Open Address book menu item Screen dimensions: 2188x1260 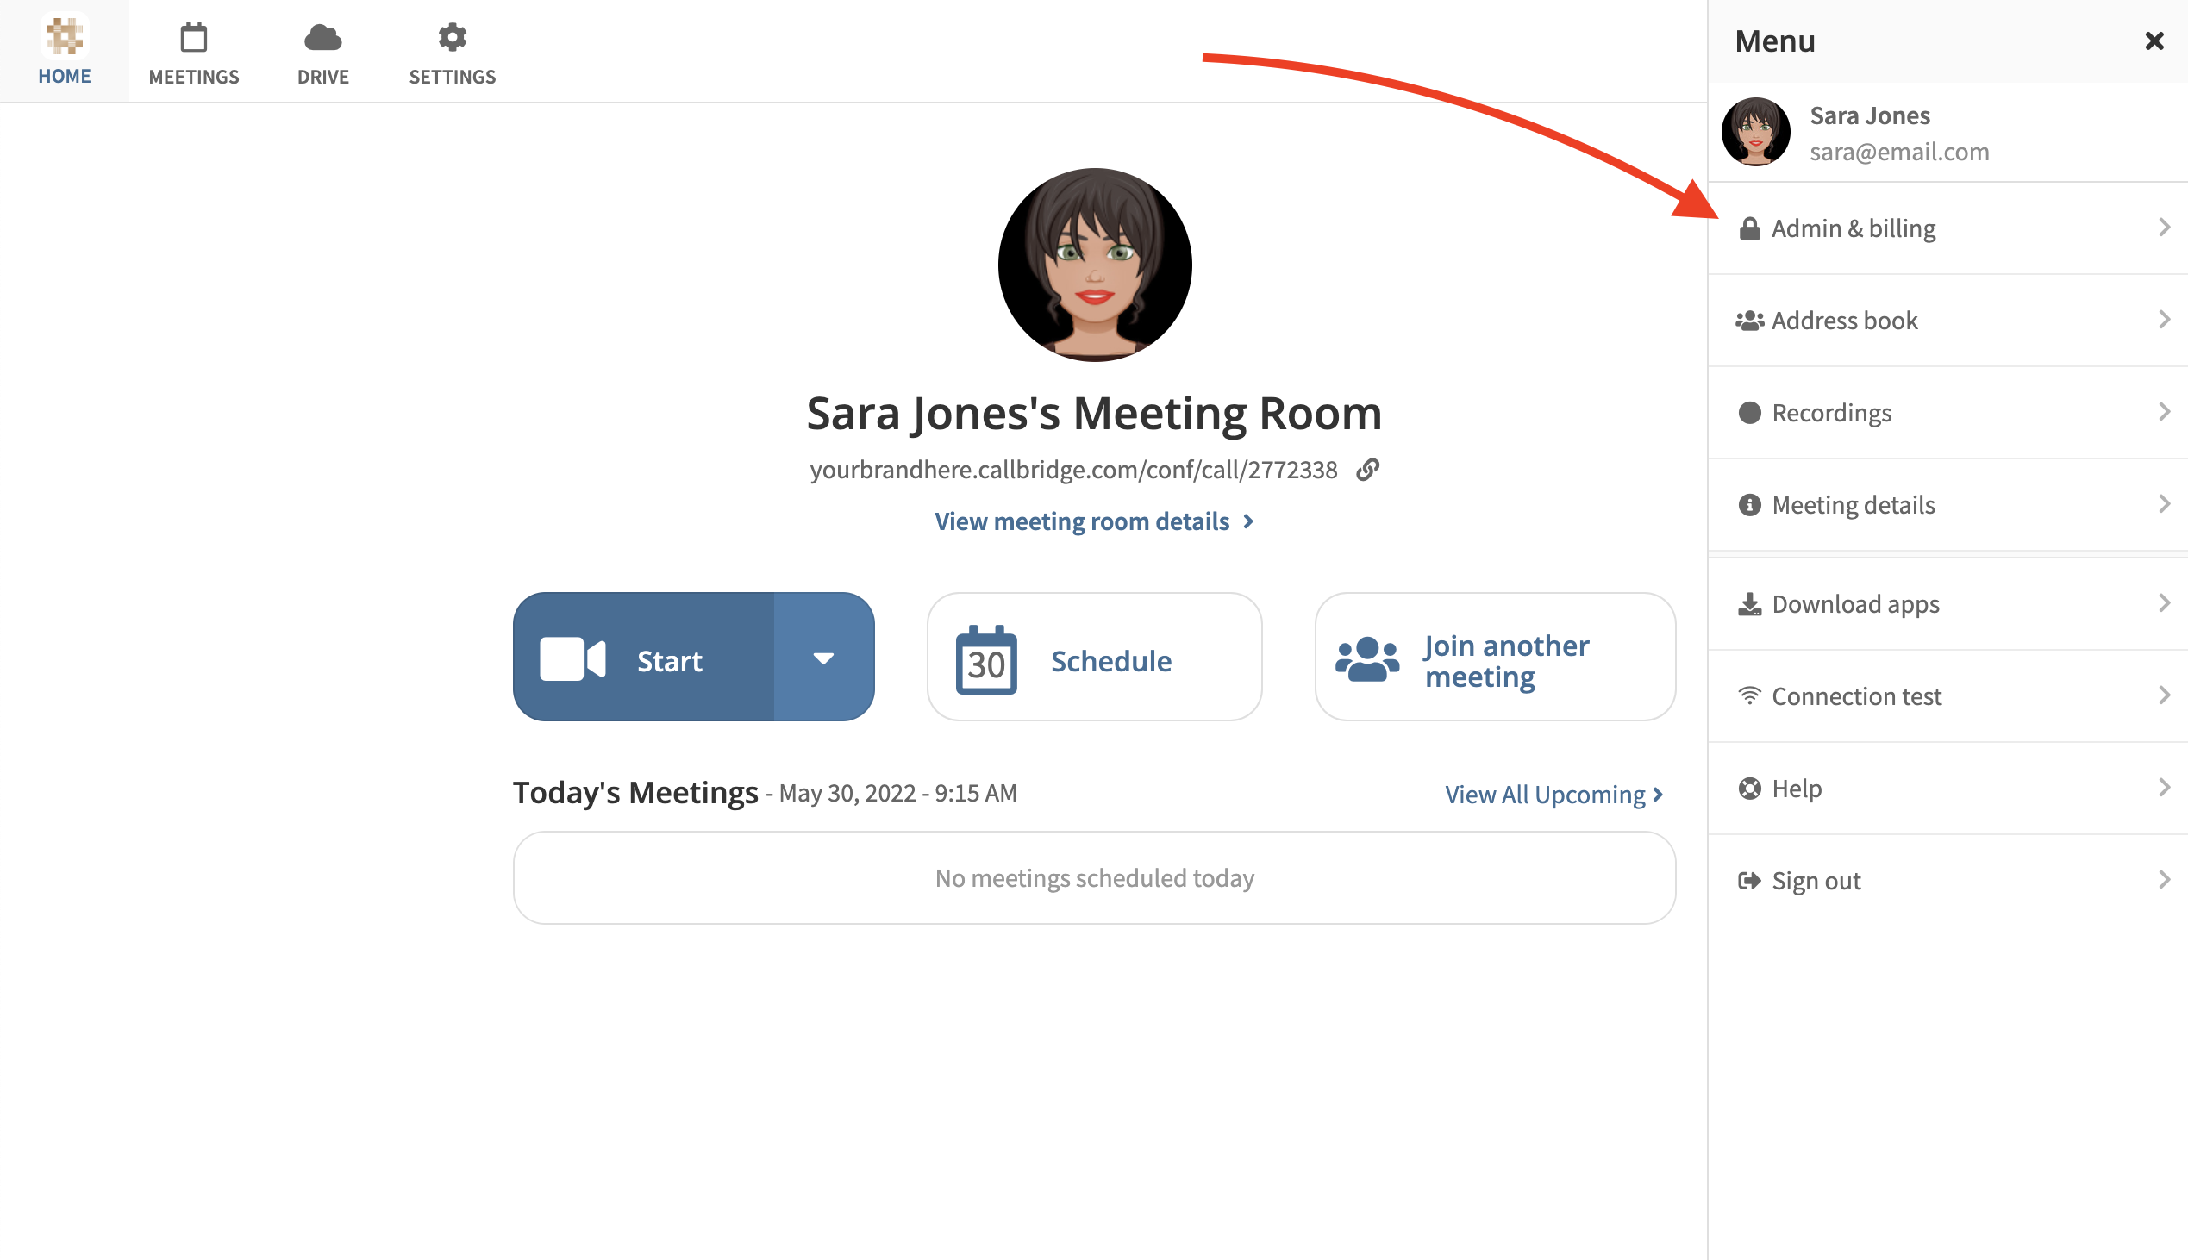(x=1843, y=321)
